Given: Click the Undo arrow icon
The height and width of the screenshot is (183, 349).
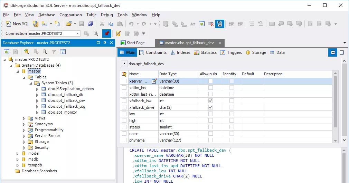Looking at the screenshot, I should tap(131, 24).
